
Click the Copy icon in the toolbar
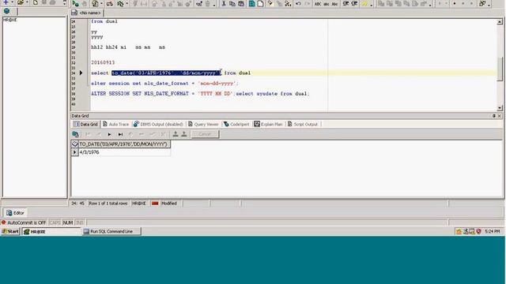[232, 3]
